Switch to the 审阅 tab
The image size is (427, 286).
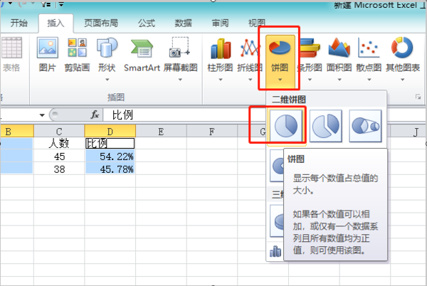point(220,23)
